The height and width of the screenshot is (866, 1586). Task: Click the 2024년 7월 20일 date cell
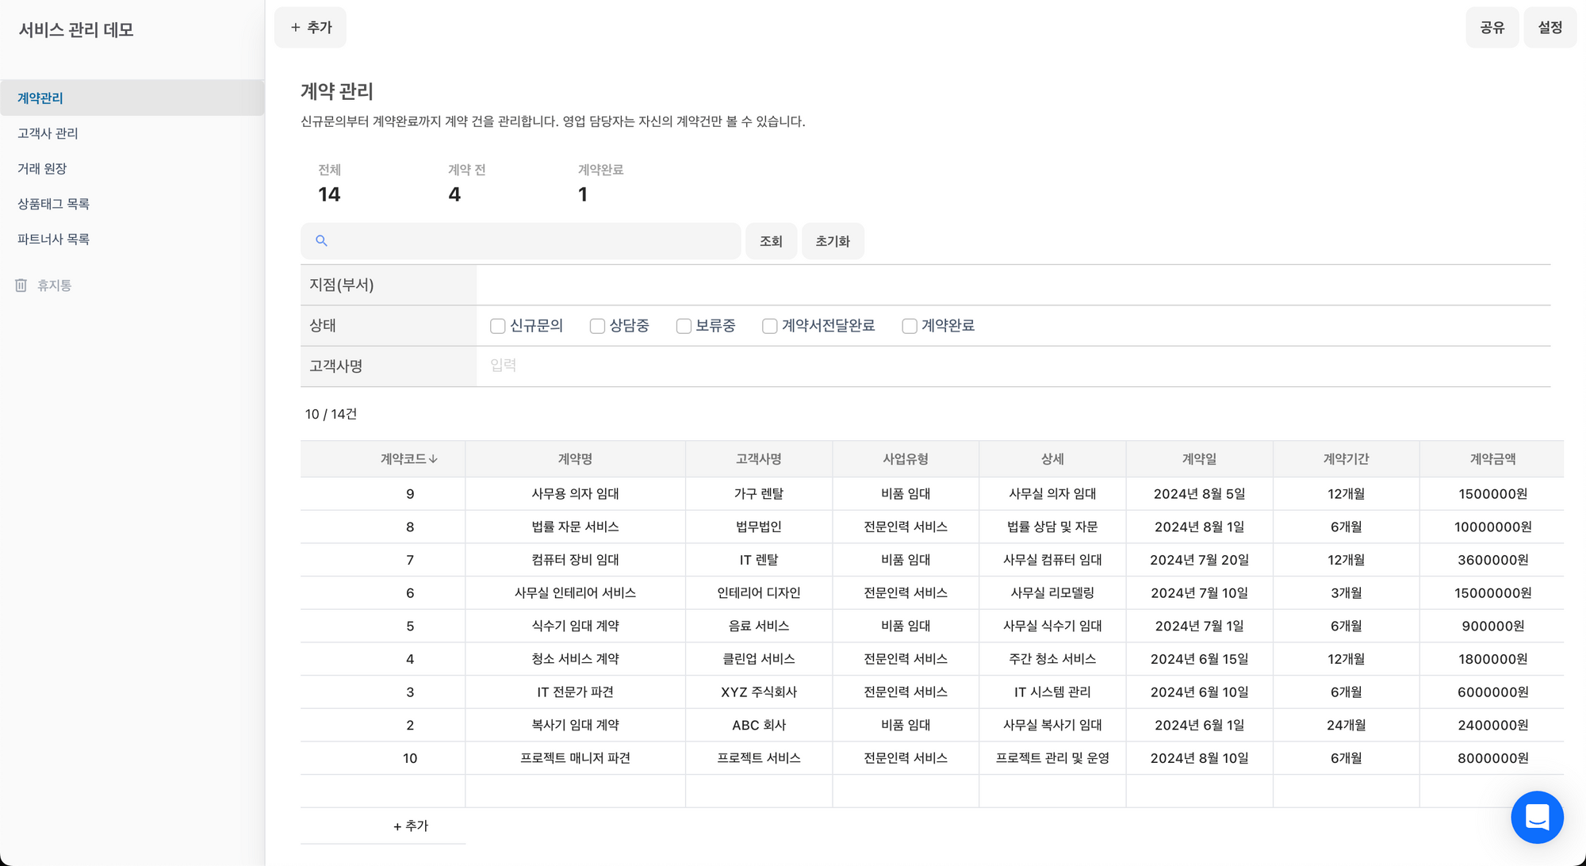(x=1199, y=560)
